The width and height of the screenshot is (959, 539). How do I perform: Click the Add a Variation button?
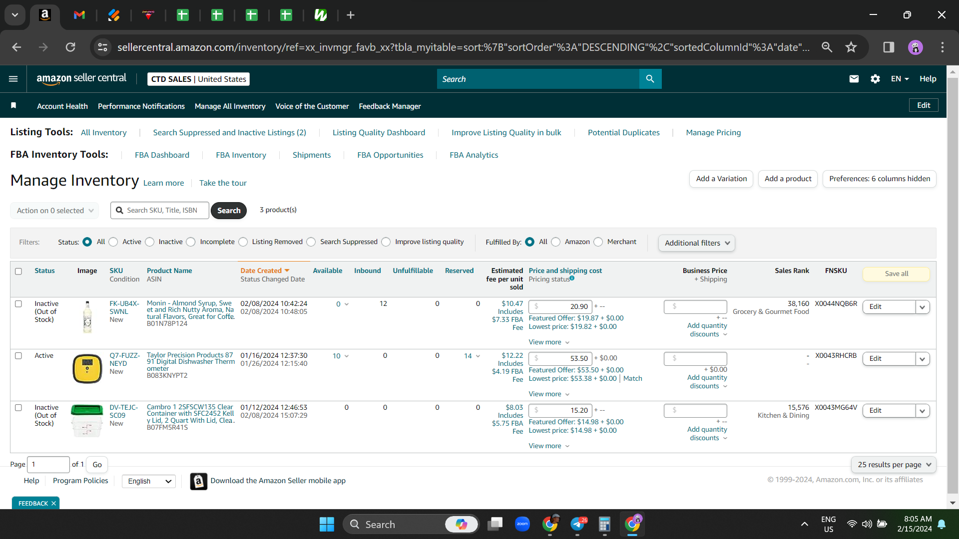(x=721, y=179)
